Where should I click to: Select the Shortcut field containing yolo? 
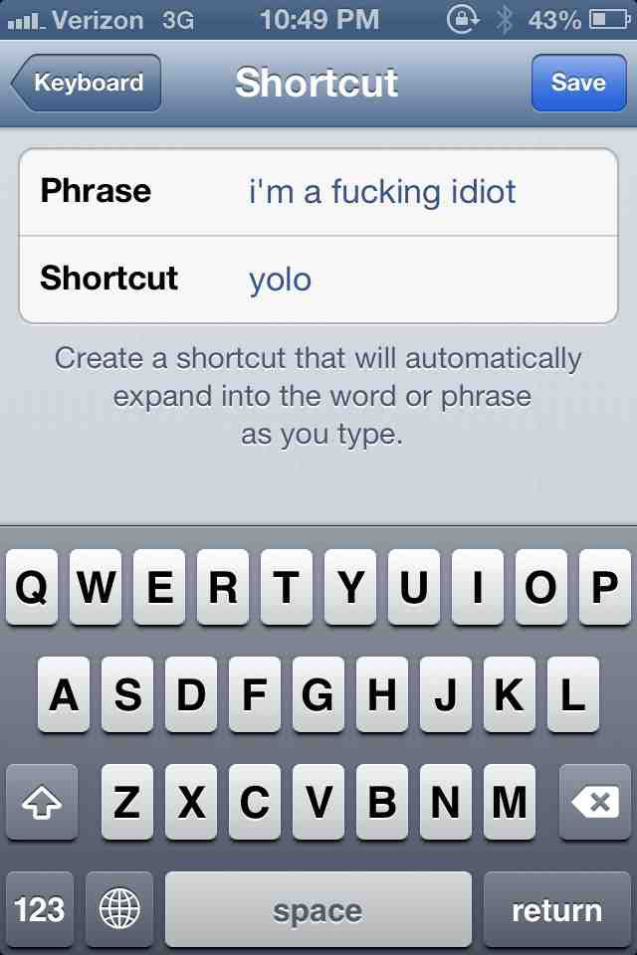(318, 280)
